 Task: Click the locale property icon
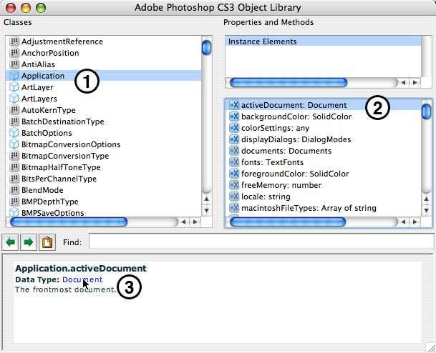[234, 197]
